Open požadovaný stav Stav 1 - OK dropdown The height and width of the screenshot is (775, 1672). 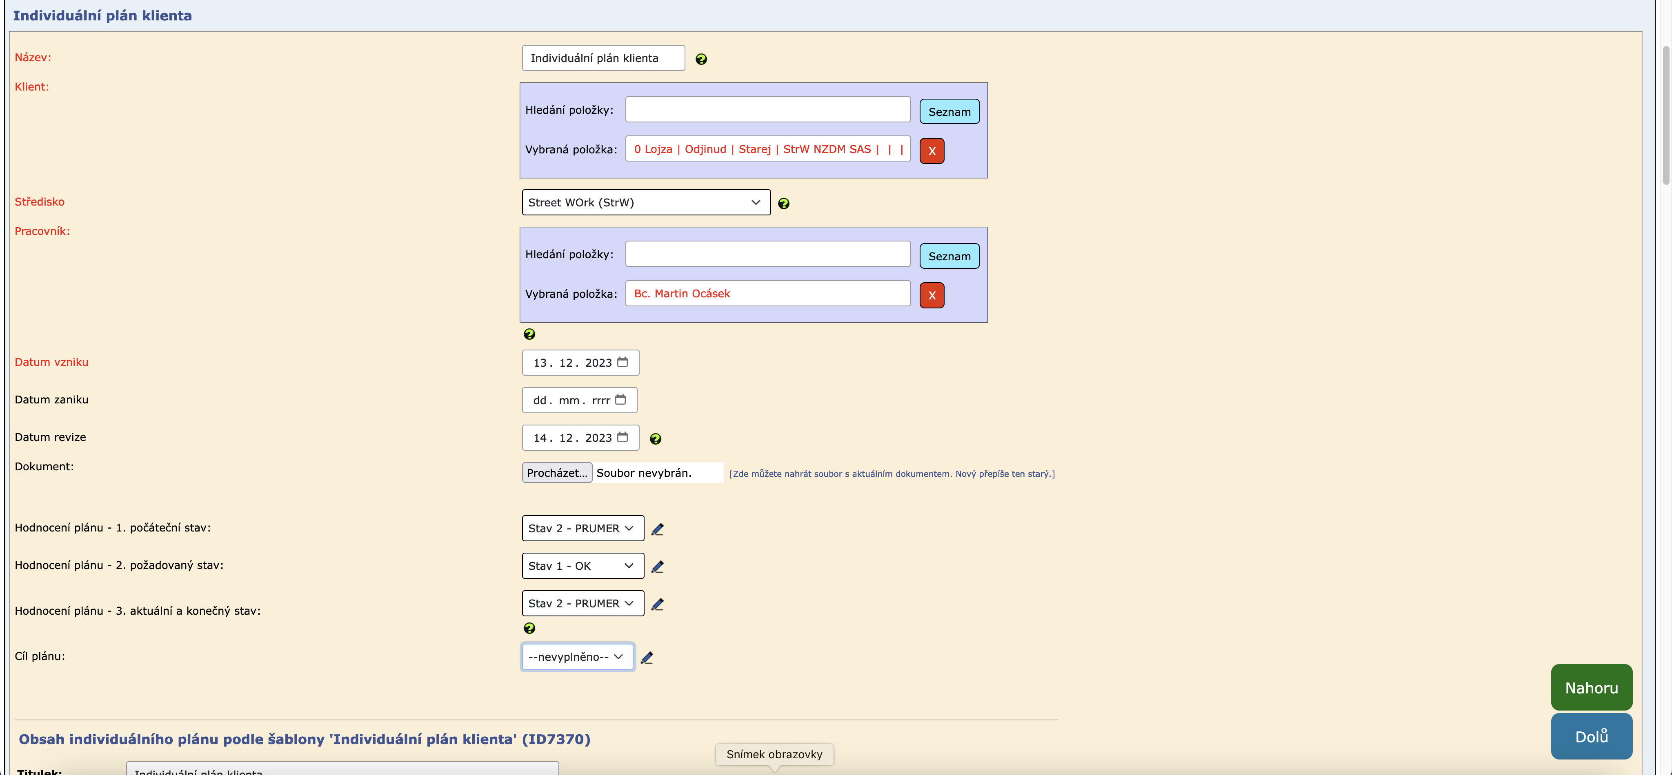pyautogui.click(x=582, y=565)
